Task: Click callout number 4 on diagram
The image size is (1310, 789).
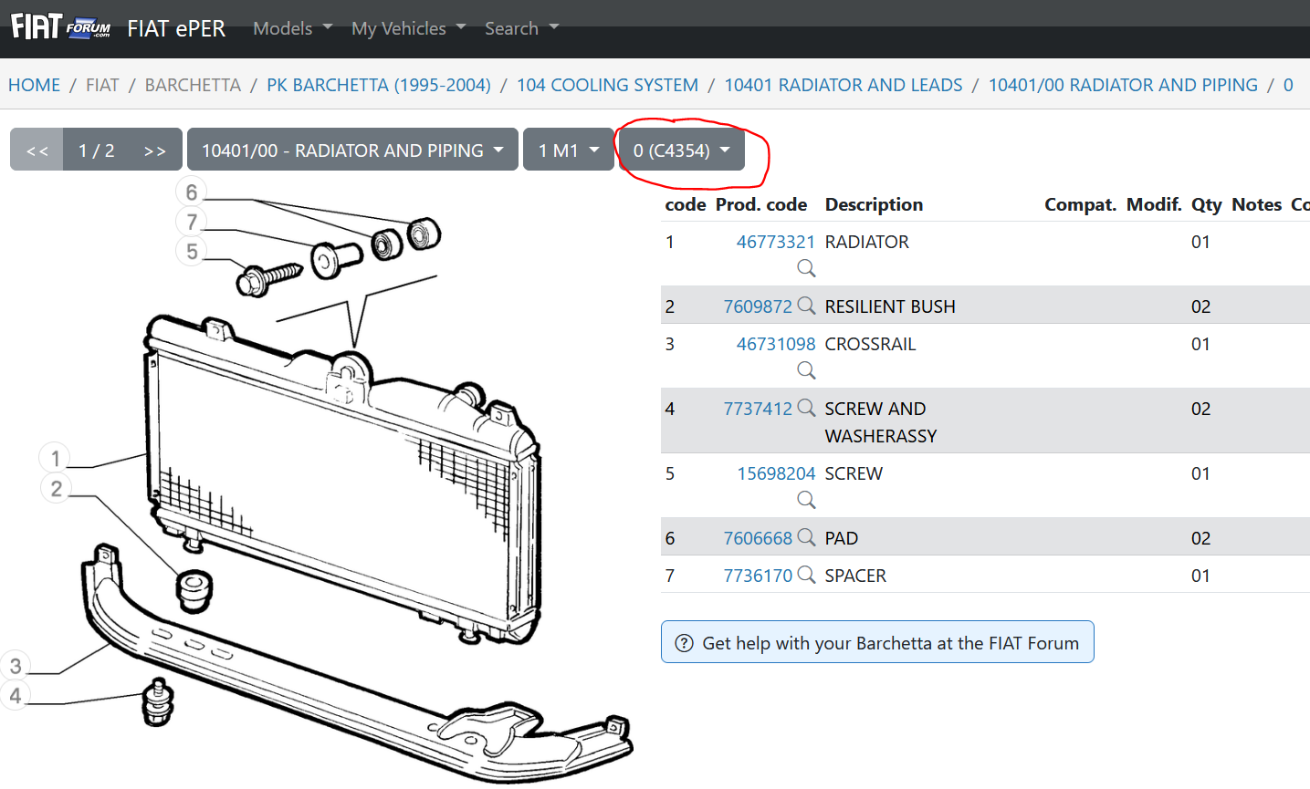Action: pos(16,696)
